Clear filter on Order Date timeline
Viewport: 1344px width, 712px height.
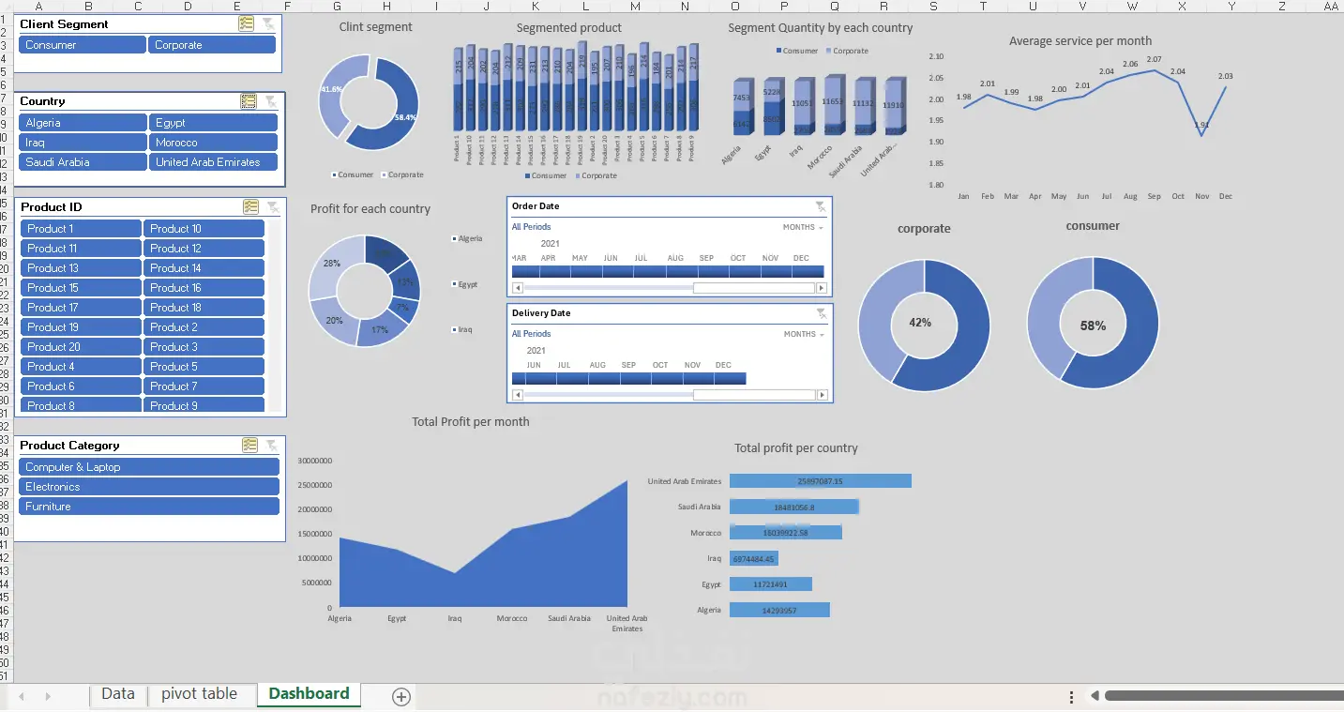[821, 206]
